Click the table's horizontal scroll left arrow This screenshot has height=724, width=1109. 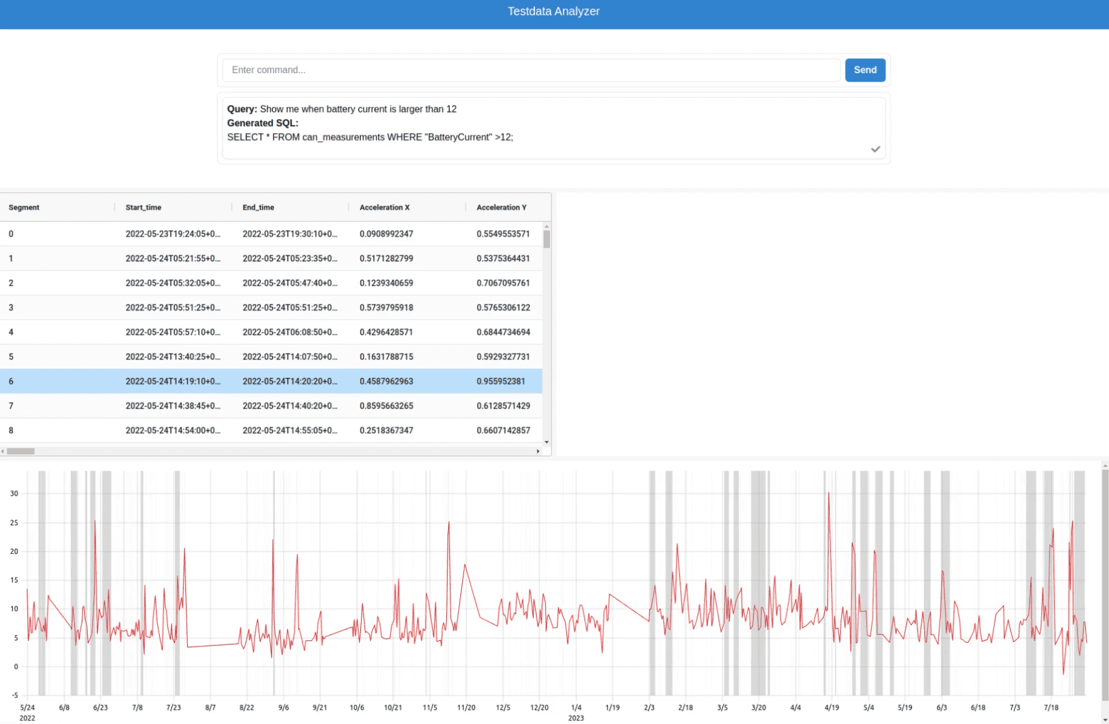(3, 451)
